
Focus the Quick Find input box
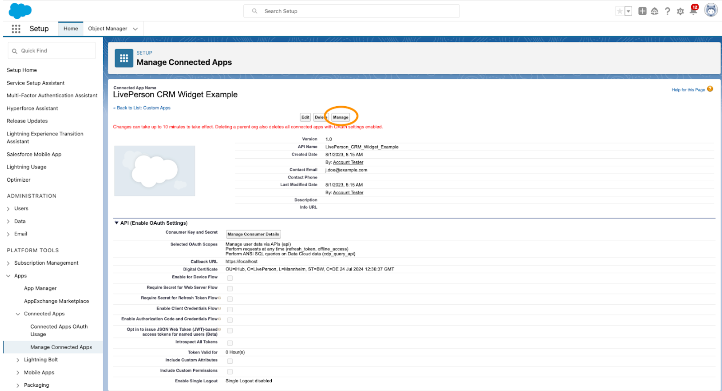click(x=52, y=51)
